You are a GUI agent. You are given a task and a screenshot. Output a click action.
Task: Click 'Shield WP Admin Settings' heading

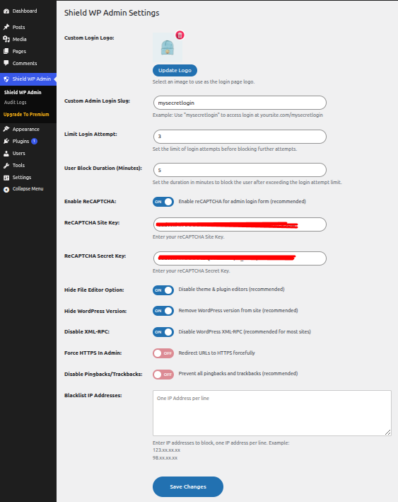click(112, 13)
